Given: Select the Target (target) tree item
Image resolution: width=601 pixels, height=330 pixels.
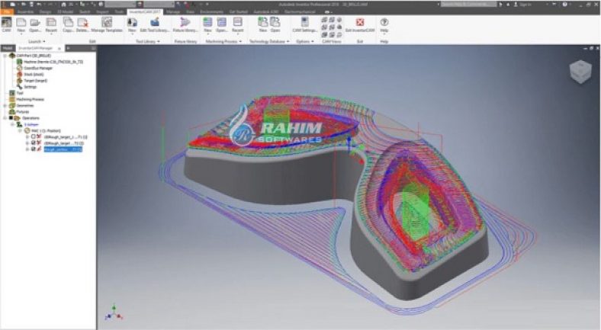Looking at the screenshot, I should point(32,80).
